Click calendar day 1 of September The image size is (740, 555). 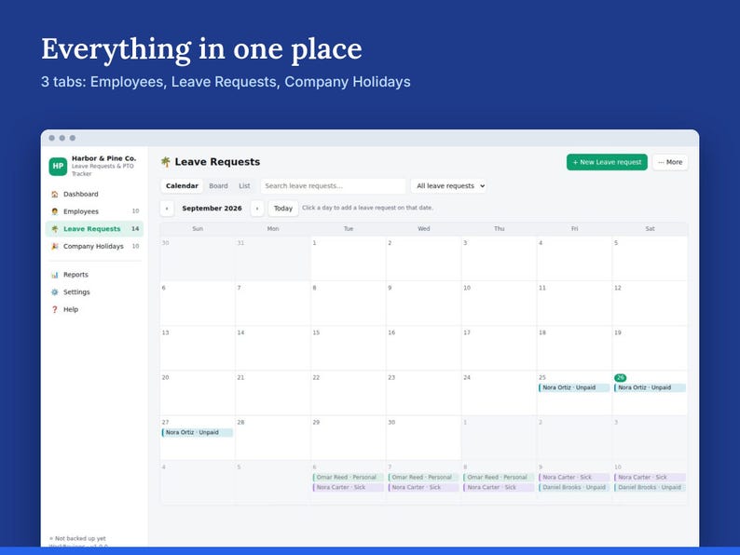point(349,258)
